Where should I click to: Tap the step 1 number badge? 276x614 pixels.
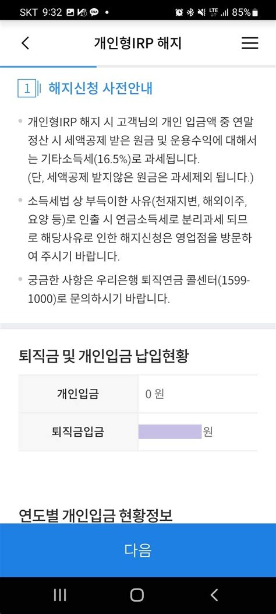[27, 89]
